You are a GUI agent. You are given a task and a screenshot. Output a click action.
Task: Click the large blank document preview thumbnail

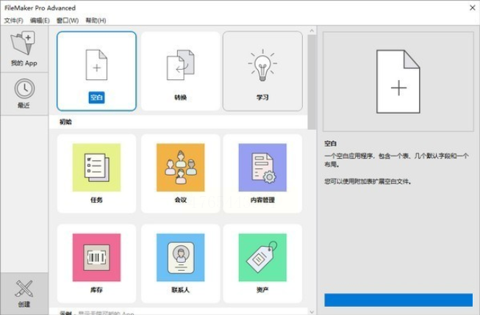click(398, 82)
